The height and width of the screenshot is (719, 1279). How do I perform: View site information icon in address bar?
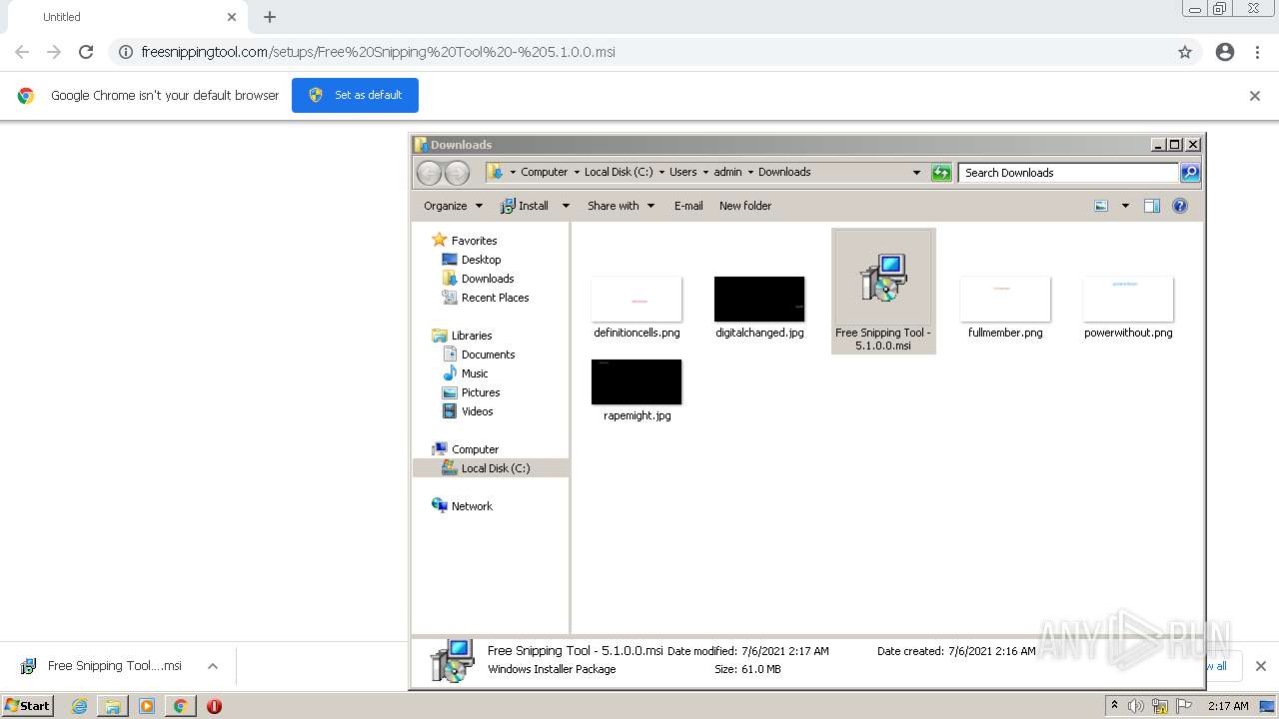click(126, 52)
